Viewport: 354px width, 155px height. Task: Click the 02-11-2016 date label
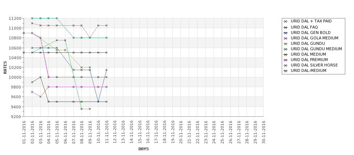click(32, 132)
